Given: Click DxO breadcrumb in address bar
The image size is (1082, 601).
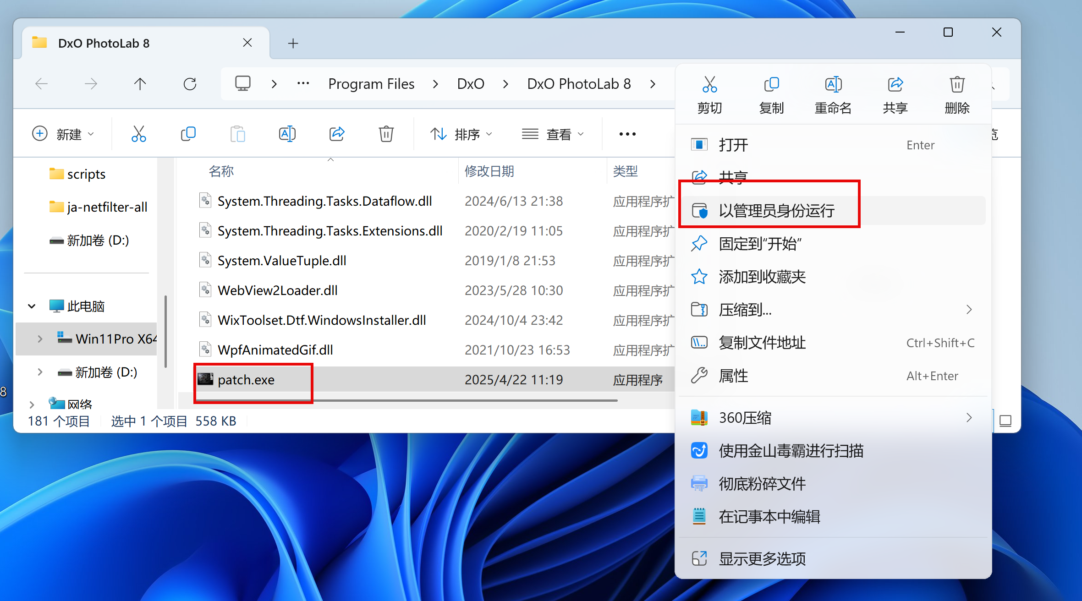Looking at the screenshot, I should point(470,84).
